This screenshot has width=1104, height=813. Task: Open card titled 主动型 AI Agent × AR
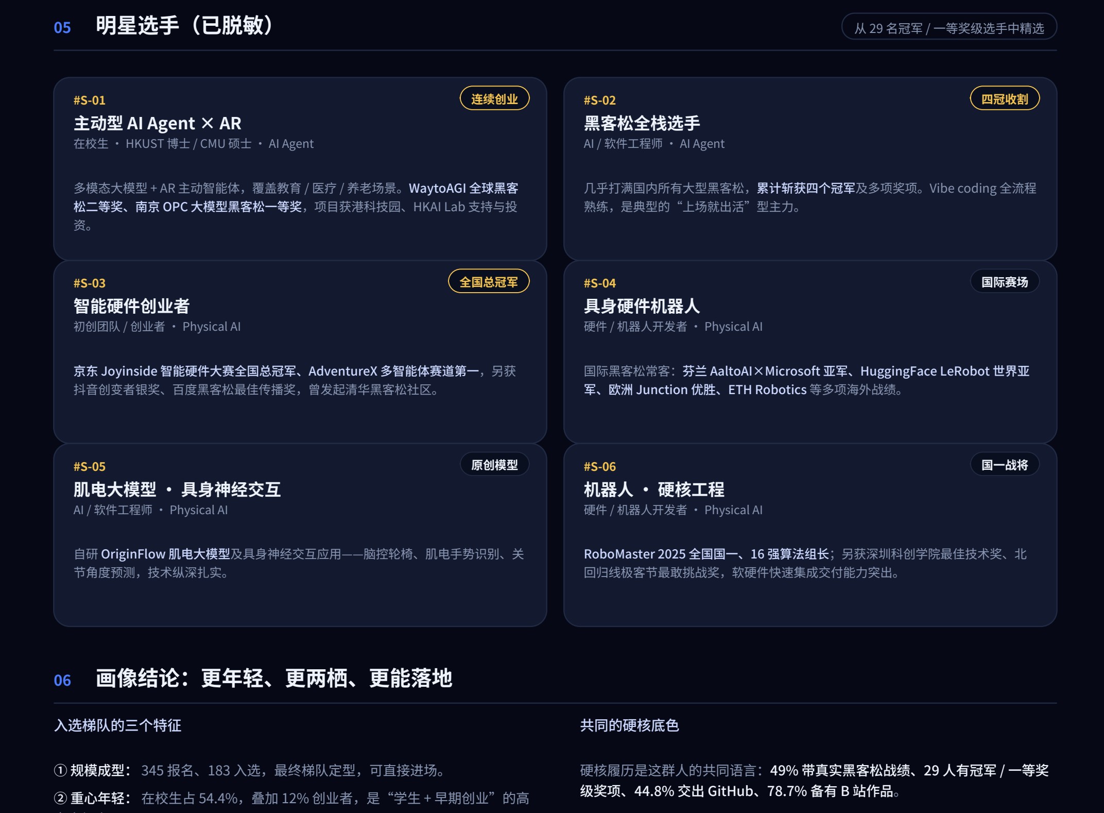[158, 123]
